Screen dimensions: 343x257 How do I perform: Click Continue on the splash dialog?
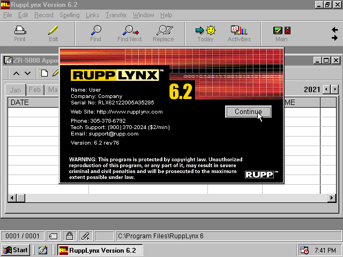coord(248,112)
